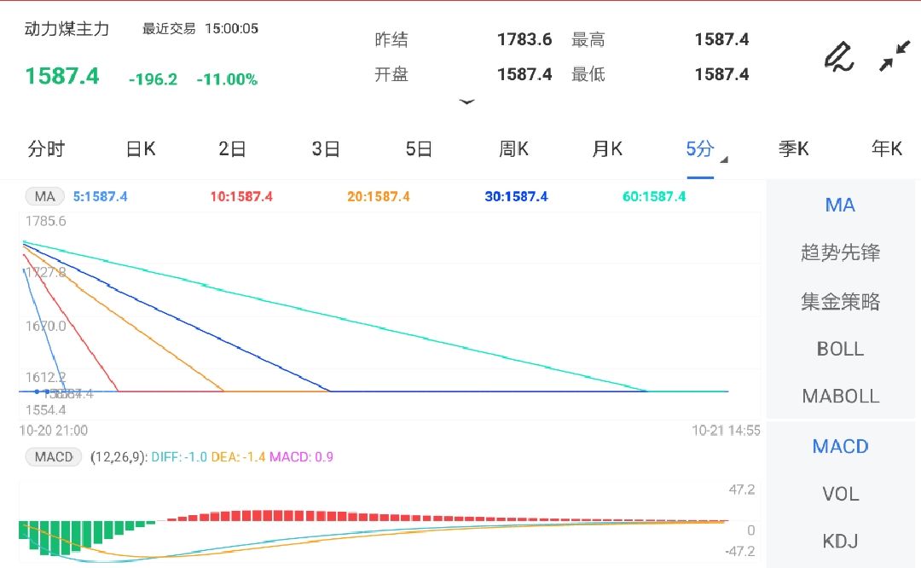Select 集金策略 indicator
This screenshot has height=568, width=921.
840,301
